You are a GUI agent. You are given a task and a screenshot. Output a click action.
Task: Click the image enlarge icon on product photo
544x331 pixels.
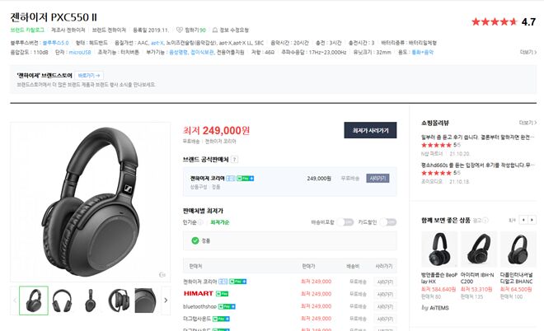pos(162,274)
